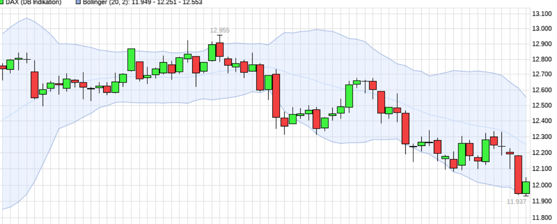Click the 12.700 axis value
Screen dimensions: 557x224
click(542, 75)
